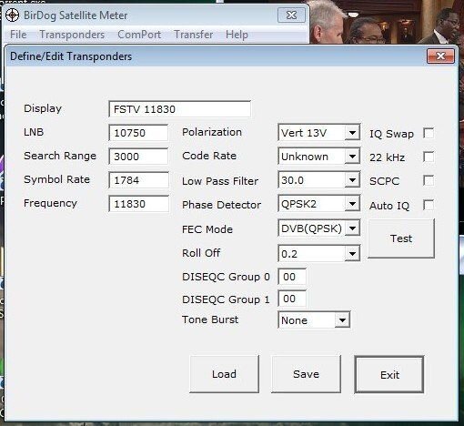The width and height of the screenshot is (464, 426).
Task: Enable the IQ Swap checkbox
Action: click(429, 133)
